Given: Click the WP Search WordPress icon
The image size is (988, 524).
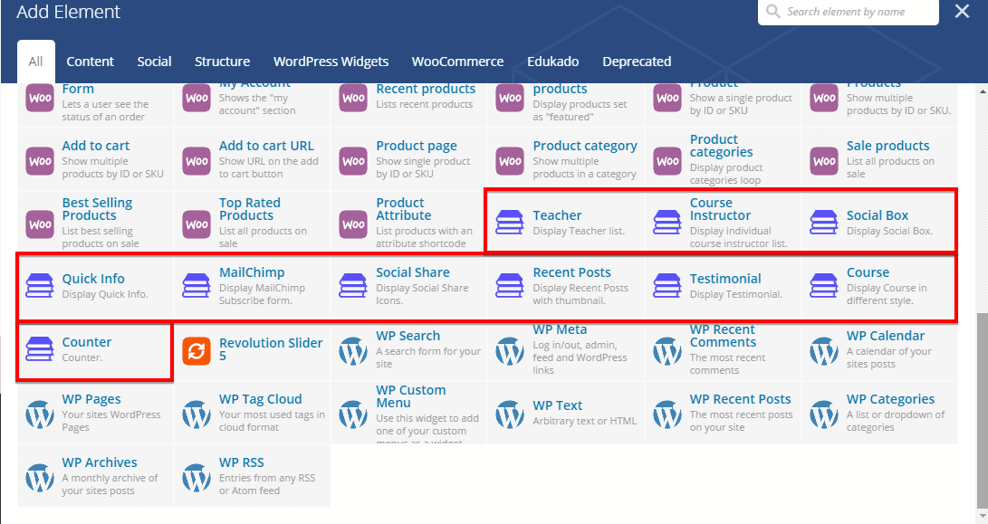Looking at the screenshot, I should [353, 350].
